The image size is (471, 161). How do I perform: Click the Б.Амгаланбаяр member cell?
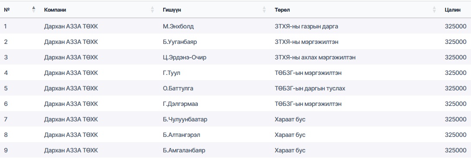point(184,151)
